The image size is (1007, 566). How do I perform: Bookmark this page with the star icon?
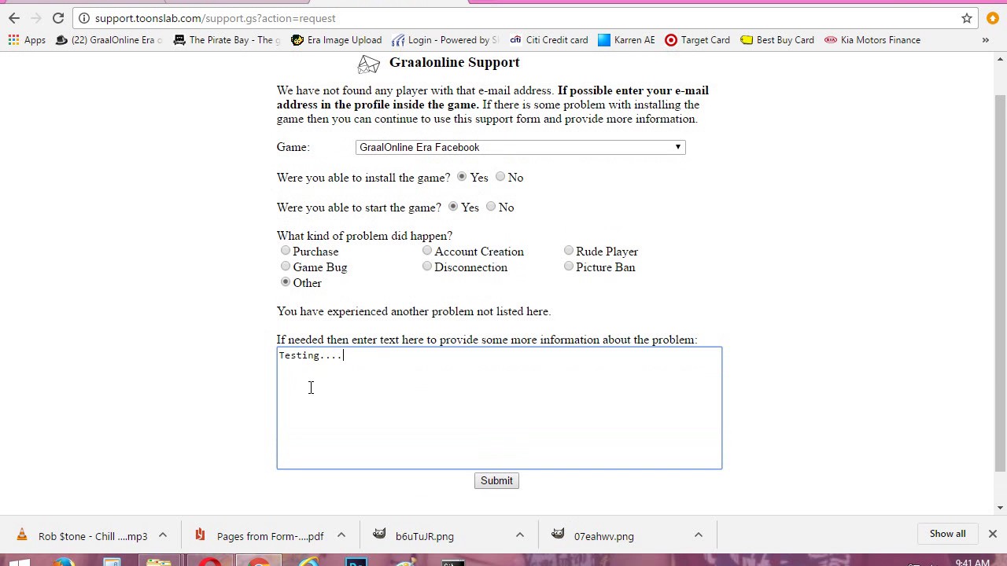[967, 18]
